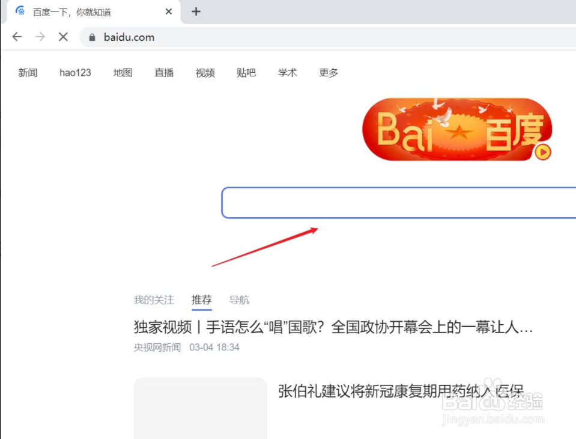Play the Baidu doodle animation button
Viewport: 576px width, 439px height.
coord(543,152)
